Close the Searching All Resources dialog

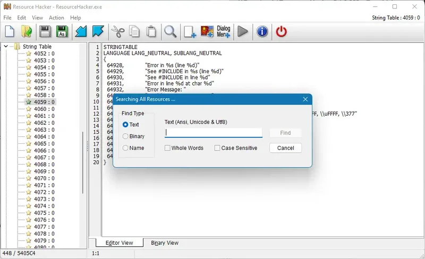point(305,99)
